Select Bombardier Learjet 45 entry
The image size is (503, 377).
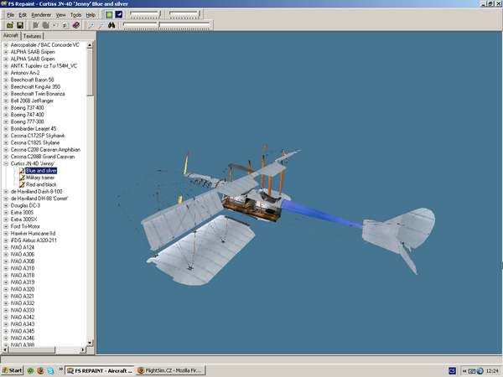coord(34,128)
